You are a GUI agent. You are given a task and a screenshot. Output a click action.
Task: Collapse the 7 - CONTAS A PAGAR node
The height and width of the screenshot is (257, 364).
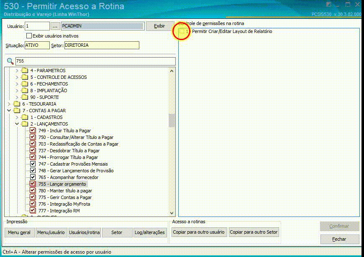(x=9, y=111)
